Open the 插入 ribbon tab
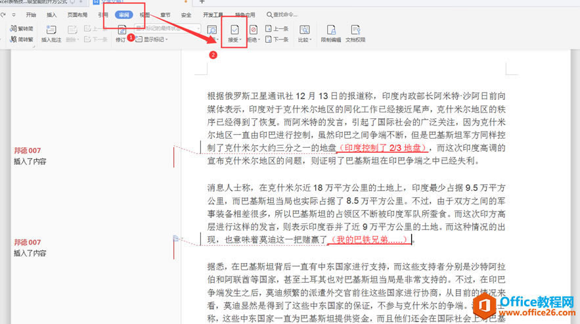The height and width of the screenshot is (324, 580). [x=51, y=15]
